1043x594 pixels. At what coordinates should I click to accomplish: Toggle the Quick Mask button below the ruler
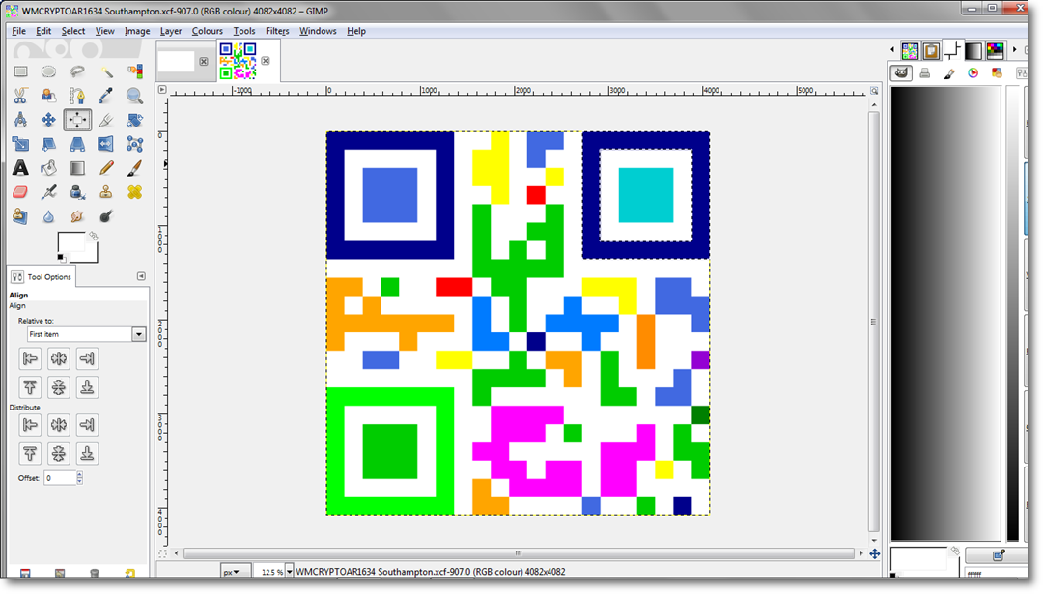click(162, 553)
